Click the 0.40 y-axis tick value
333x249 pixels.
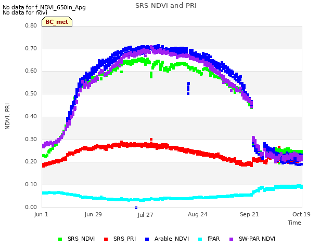[31, 116]
